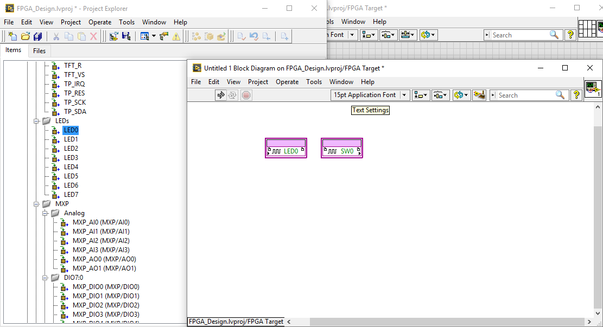Select the LED0 I/O node on the diagram

(x=286, y=148)
